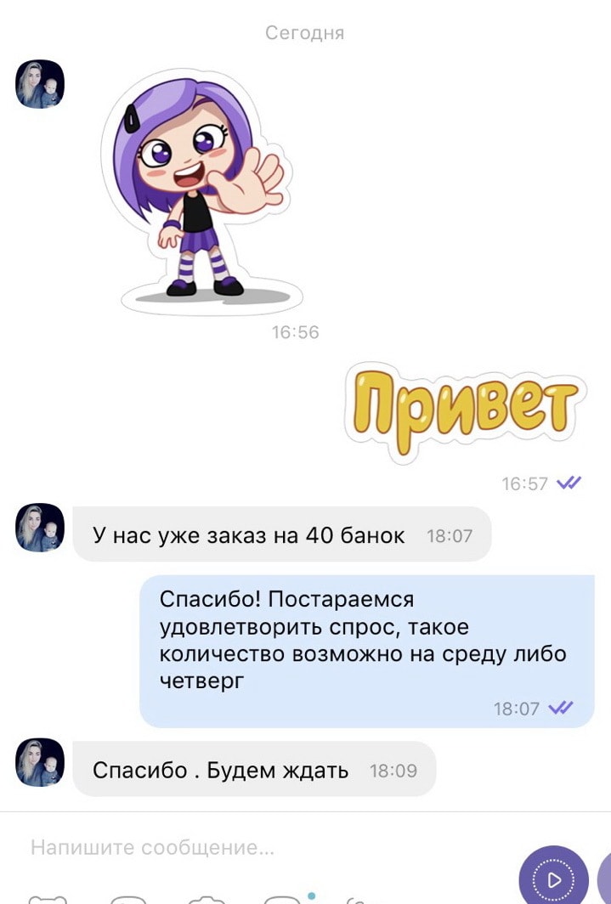Open the gallery icon beside the sticker icon

click(x=128, y=900)
